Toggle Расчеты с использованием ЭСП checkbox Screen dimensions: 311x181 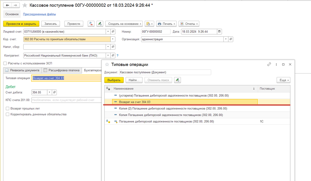click(x=5, y=63)
